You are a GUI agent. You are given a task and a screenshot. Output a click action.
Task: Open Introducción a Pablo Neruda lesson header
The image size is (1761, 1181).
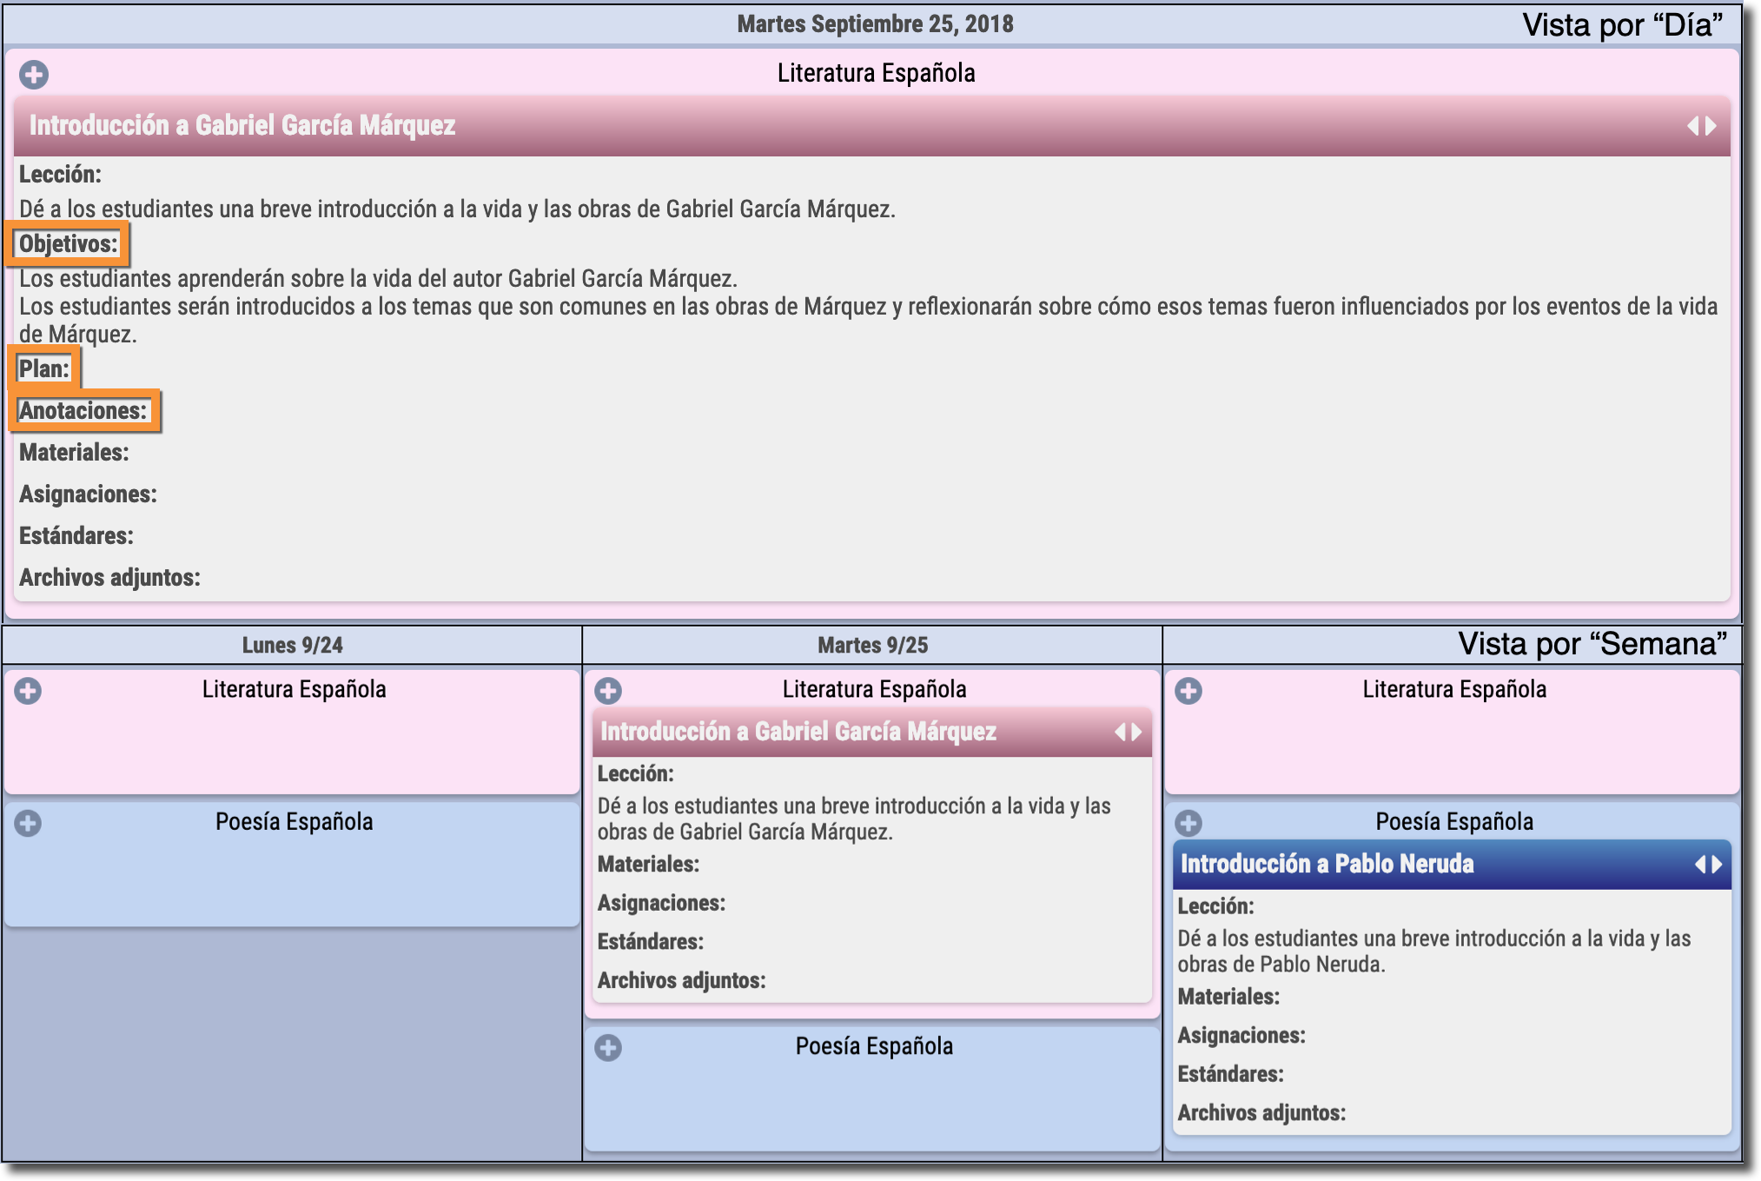[x=1327, y=865]
